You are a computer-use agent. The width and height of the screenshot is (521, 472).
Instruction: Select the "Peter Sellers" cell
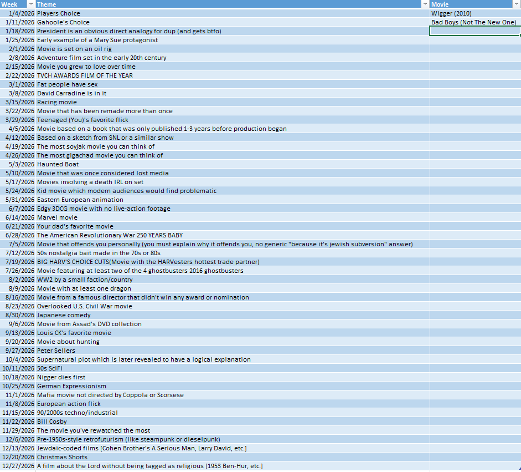click(56, 351)
